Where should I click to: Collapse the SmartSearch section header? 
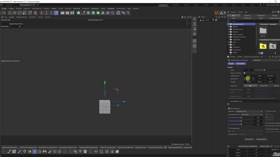click(259, 40)
